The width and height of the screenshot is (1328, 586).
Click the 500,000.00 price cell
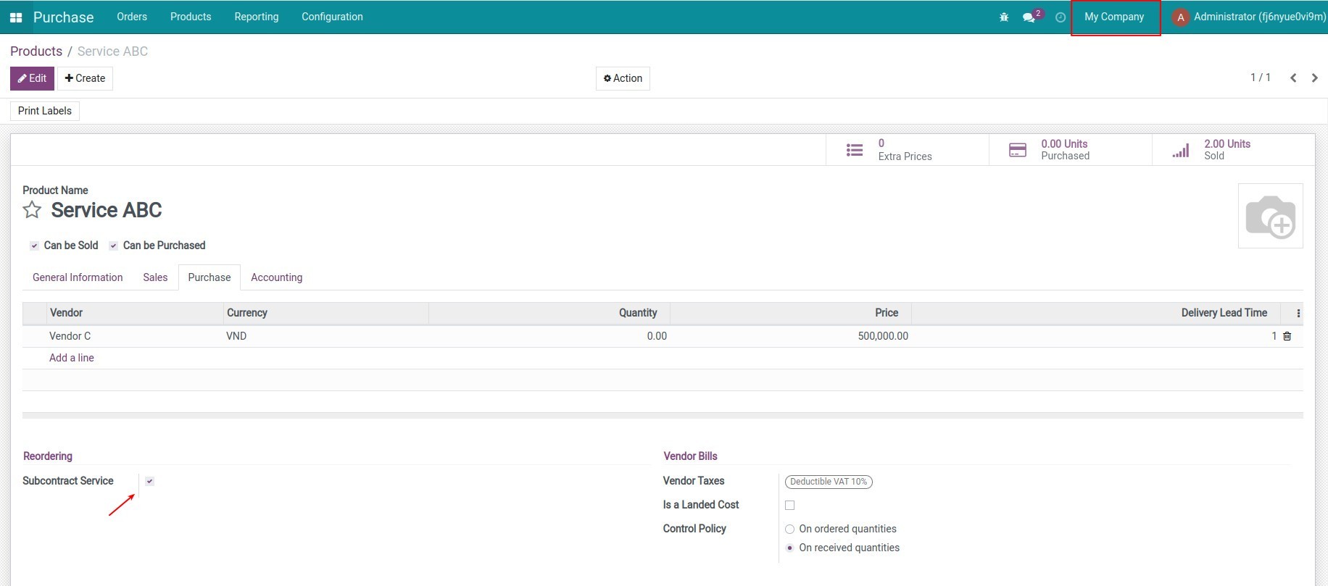point(790,336)
